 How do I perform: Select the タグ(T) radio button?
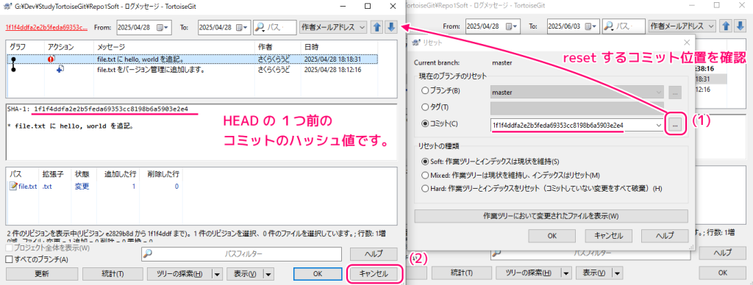tap(424, 107)
